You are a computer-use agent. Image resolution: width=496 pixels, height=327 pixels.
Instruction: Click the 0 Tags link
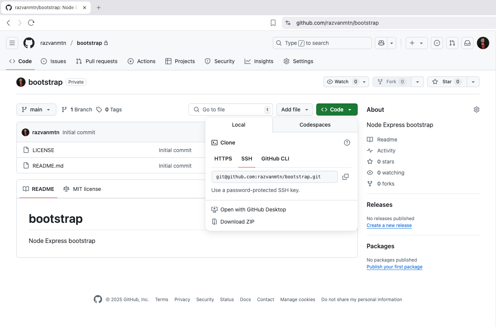[109, 110]
